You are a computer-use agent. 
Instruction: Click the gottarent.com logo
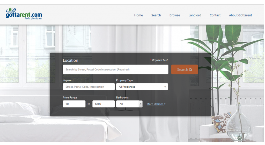(x=24, y=14)
